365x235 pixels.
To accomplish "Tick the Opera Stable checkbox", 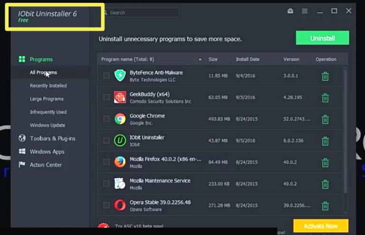I will coord(106,205).
